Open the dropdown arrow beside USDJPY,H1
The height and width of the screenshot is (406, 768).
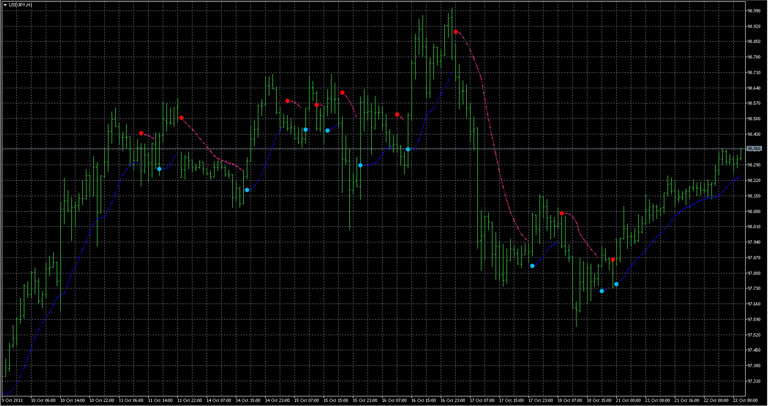(5, 5)
